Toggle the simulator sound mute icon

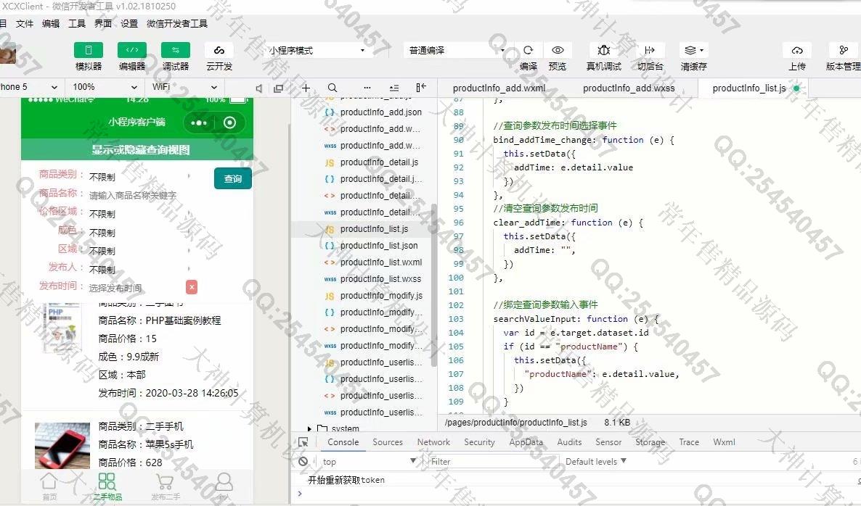(x=258, y=88)
